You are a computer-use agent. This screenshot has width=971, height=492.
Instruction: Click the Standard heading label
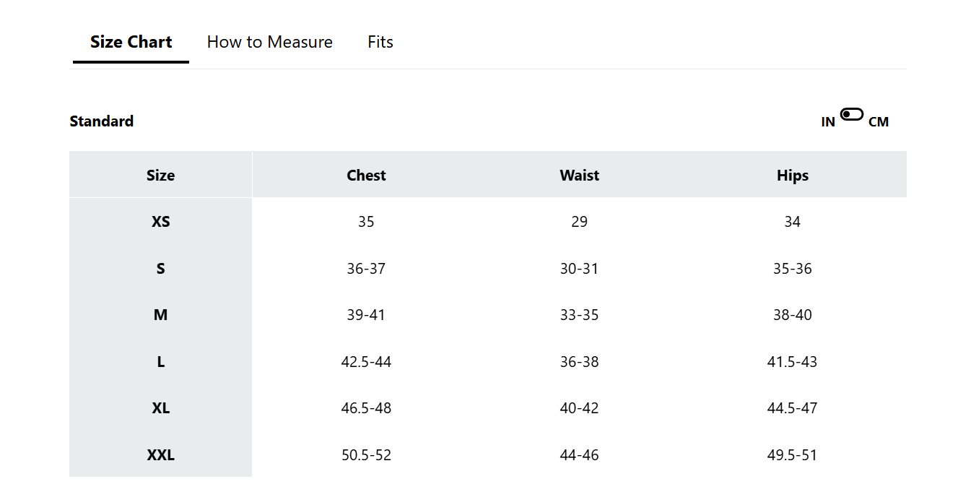(x=102, y=121)
